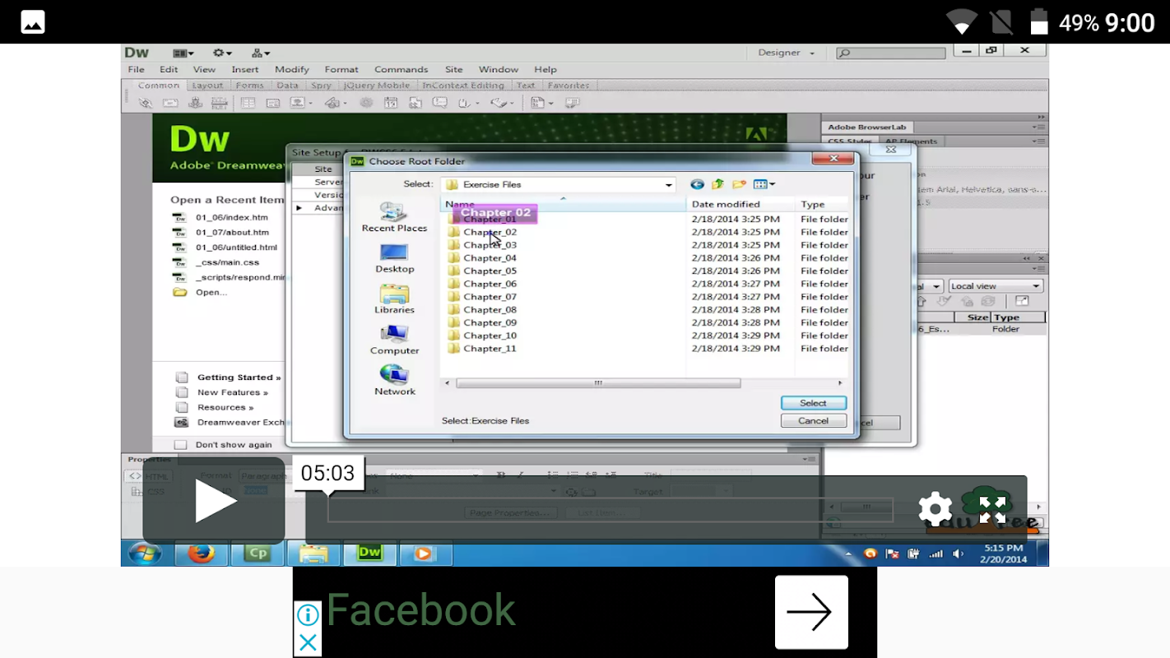Close the Facebook ad banner
Image resolution: width=1170 pixels, height=658 pixels.
pos(307,642)
